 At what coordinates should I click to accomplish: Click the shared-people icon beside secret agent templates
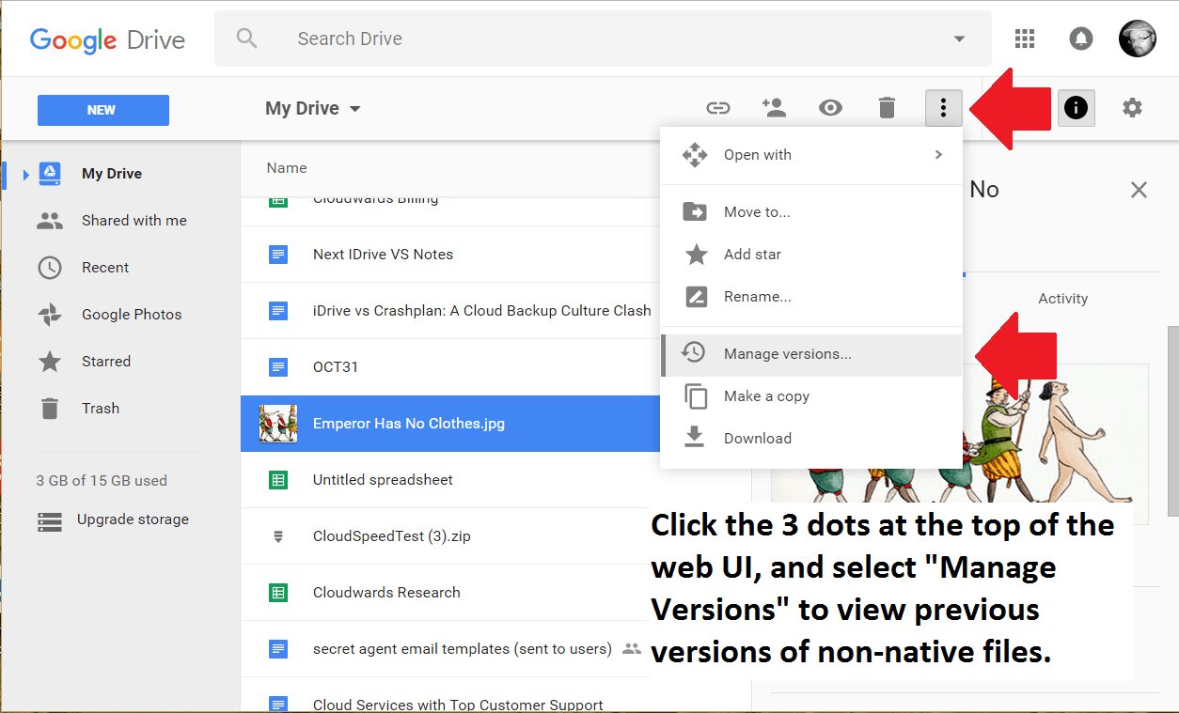pos(632,649)
